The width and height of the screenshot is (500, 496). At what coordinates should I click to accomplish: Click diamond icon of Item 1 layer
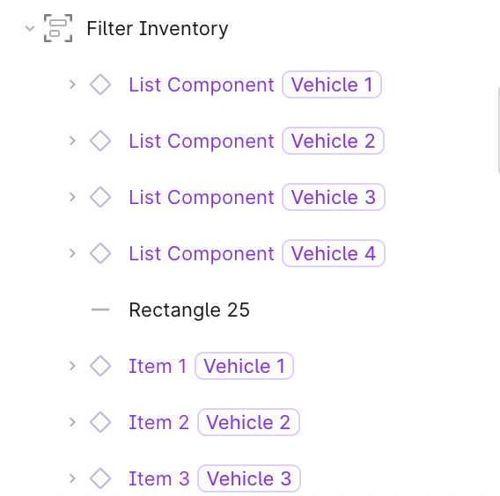pyautogui.click(x=100, y=366)
